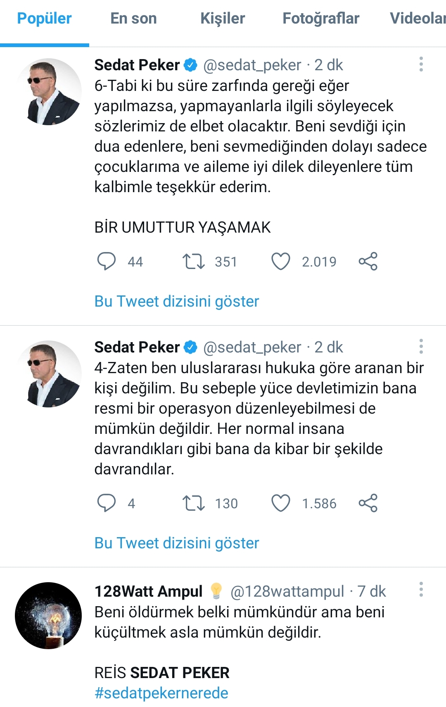This screenshot has width=446, height=707.
Task: Open more options on the 6-Tabi ki tweet
Action: 421,64
